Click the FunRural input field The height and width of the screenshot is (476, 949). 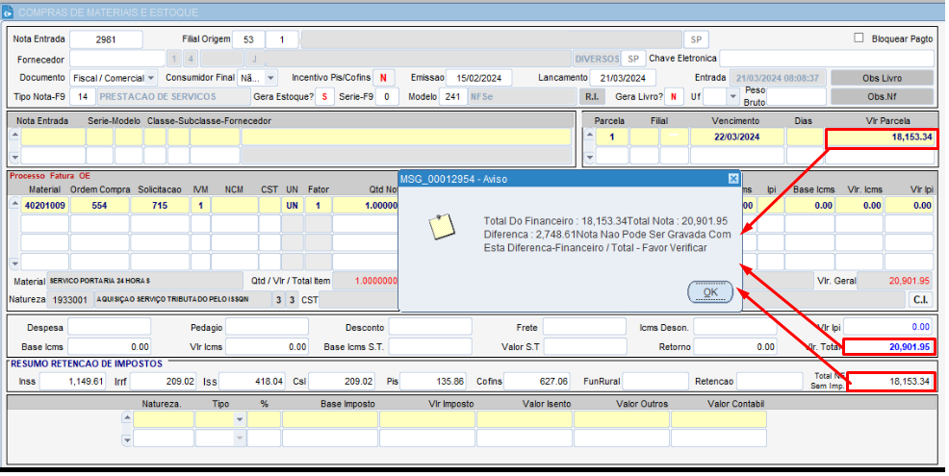(655, 382)
